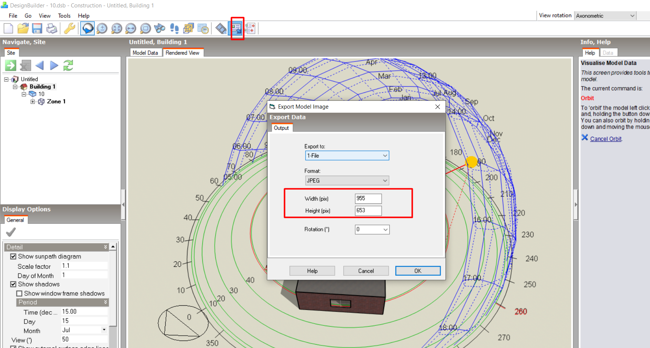
Task: Collapse the Detail section header
Action: [57, 247]
